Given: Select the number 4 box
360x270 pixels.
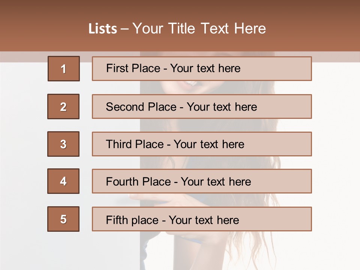Looking at the screenshot, I should click(x=63, y=181).
